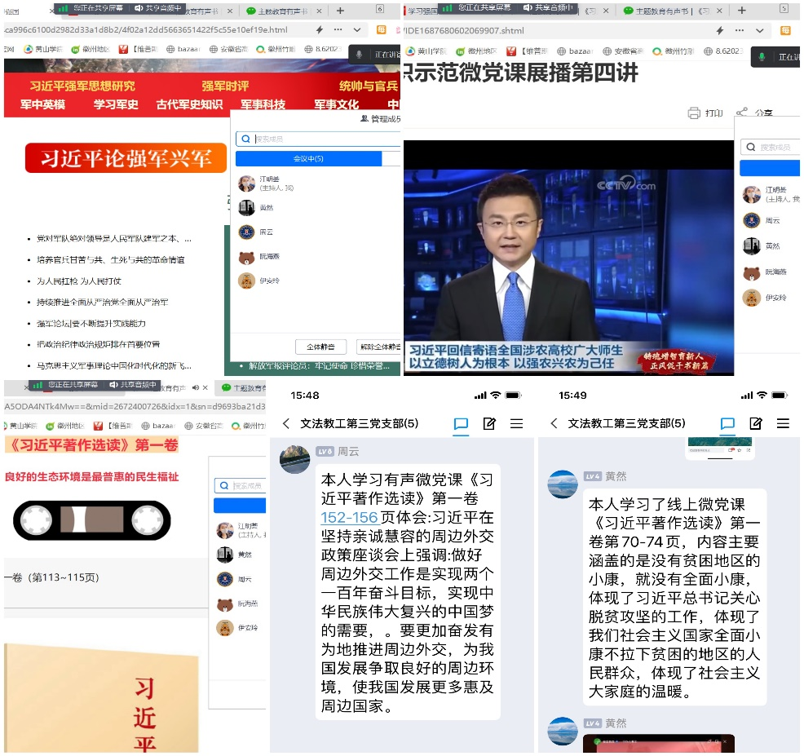The image size is (804, 756).
Task: Open 8.62023 bookmark in top-left browser
Action: tap(323, 49)
